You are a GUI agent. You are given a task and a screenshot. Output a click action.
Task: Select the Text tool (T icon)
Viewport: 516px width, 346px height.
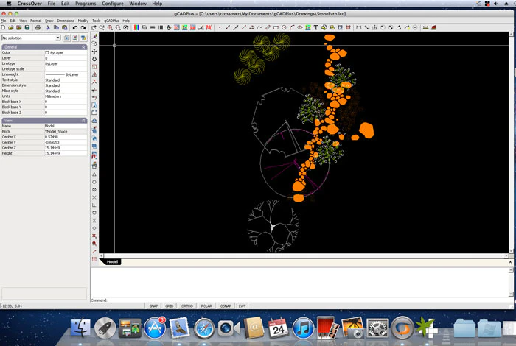315,27
